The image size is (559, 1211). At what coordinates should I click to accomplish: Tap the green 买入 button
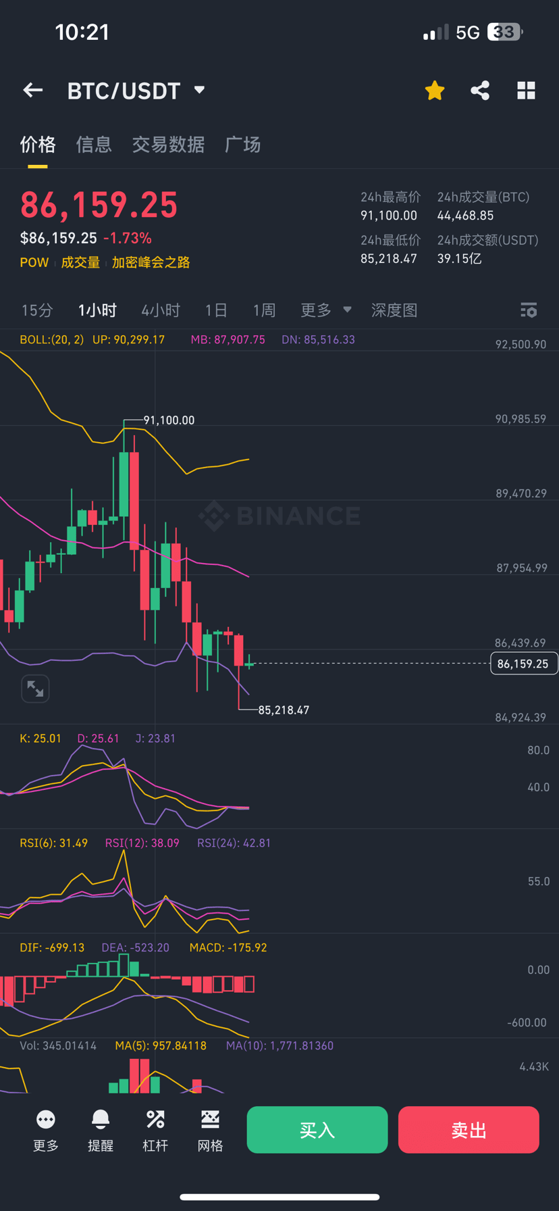tap(317, 1130)
